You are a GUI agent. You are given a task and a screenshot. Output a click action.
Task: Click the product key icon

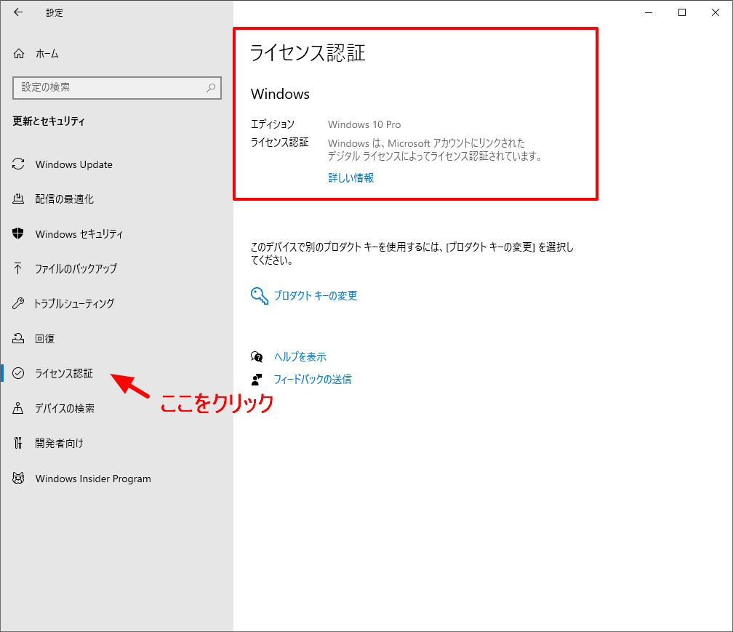click(260, 295)
